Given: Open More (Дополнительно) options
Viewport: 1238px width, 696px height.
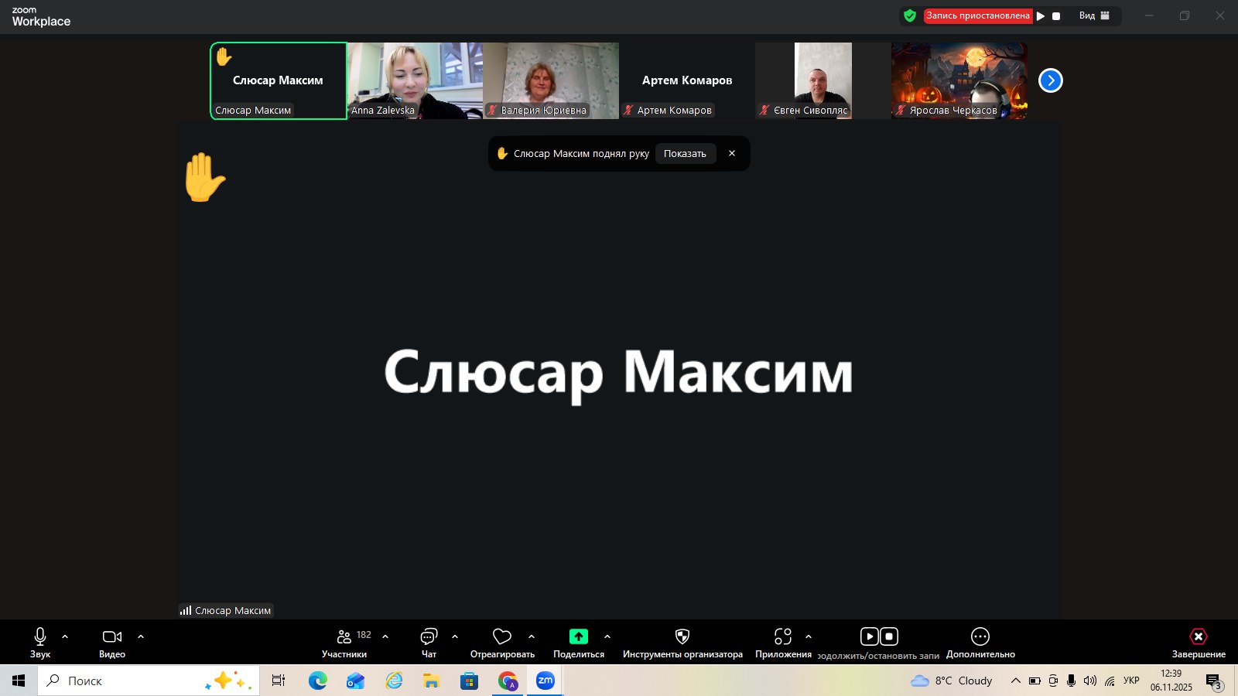Looking at the screenshot, I should point(980,636).
